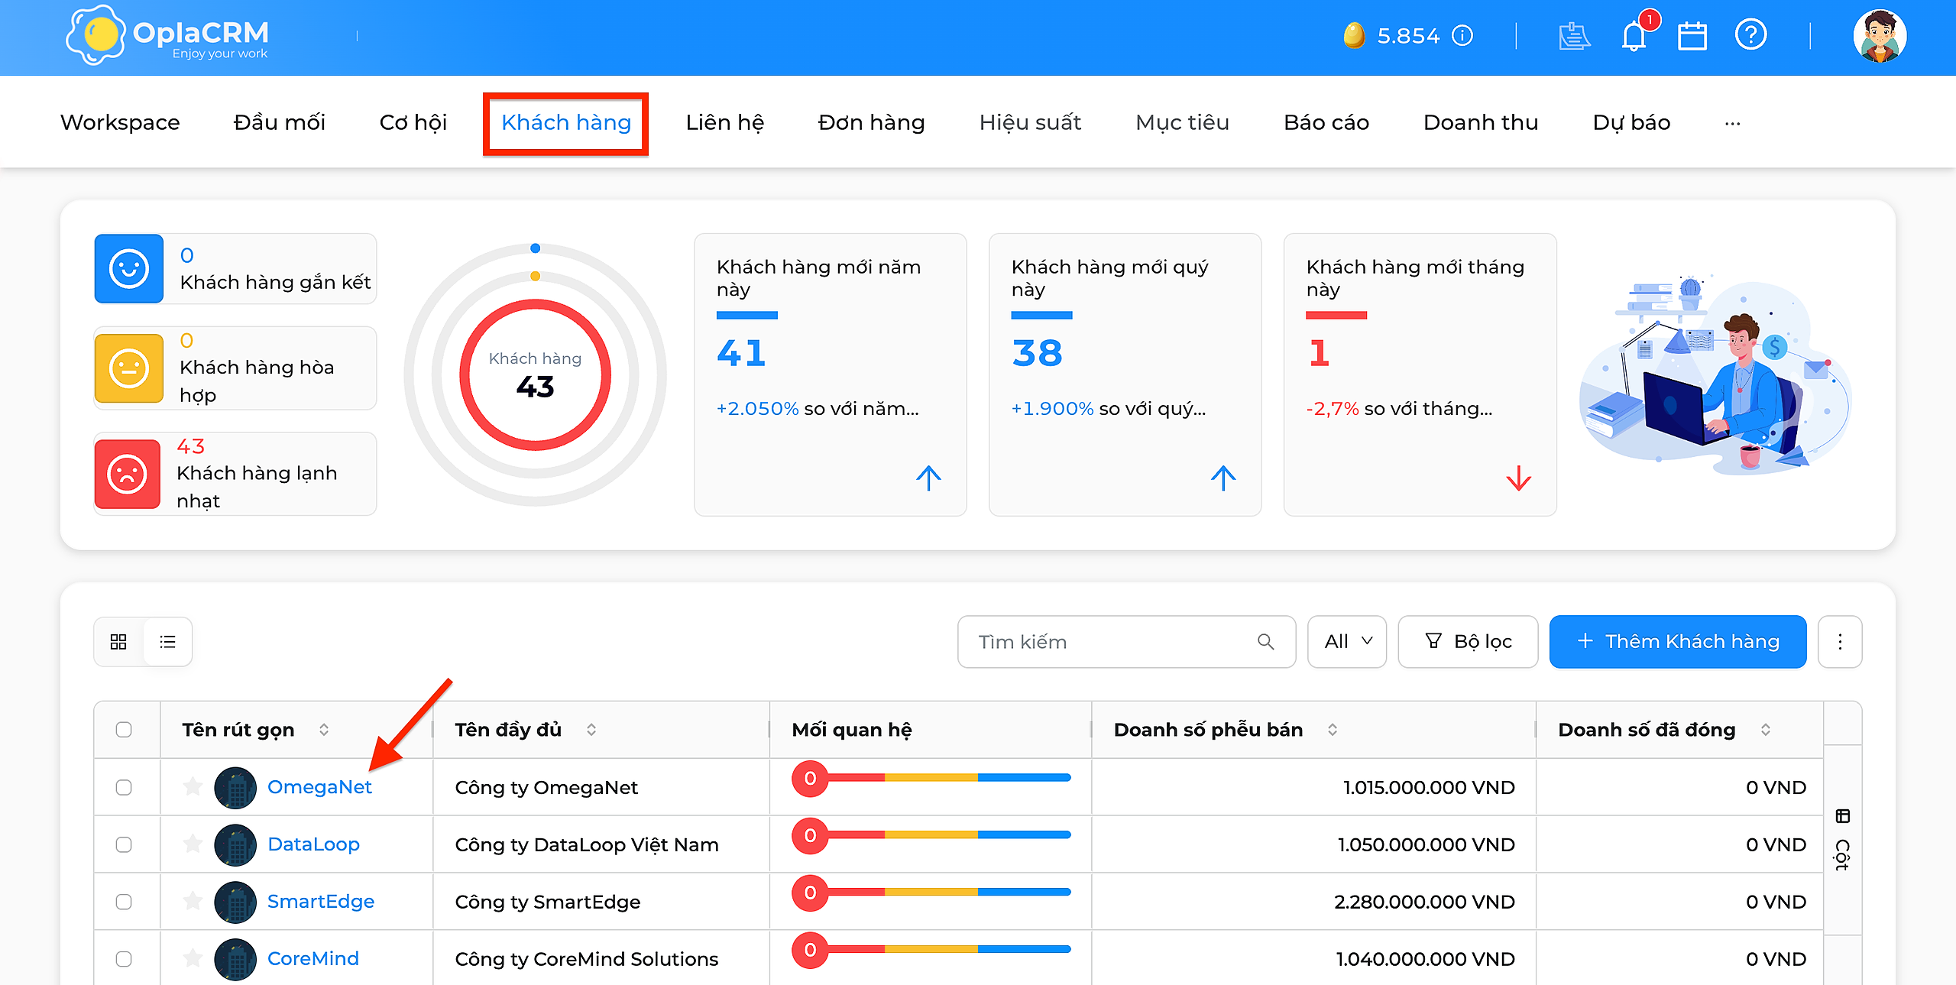Toggle the select-all header checkbox
The height and width of the screenshot is (985, 1956).
124,730
